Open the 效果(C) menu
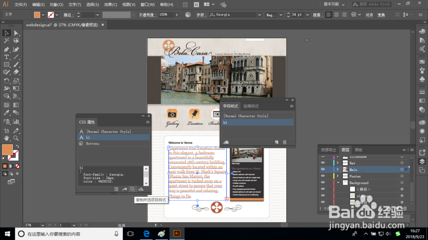 point(110,5)
